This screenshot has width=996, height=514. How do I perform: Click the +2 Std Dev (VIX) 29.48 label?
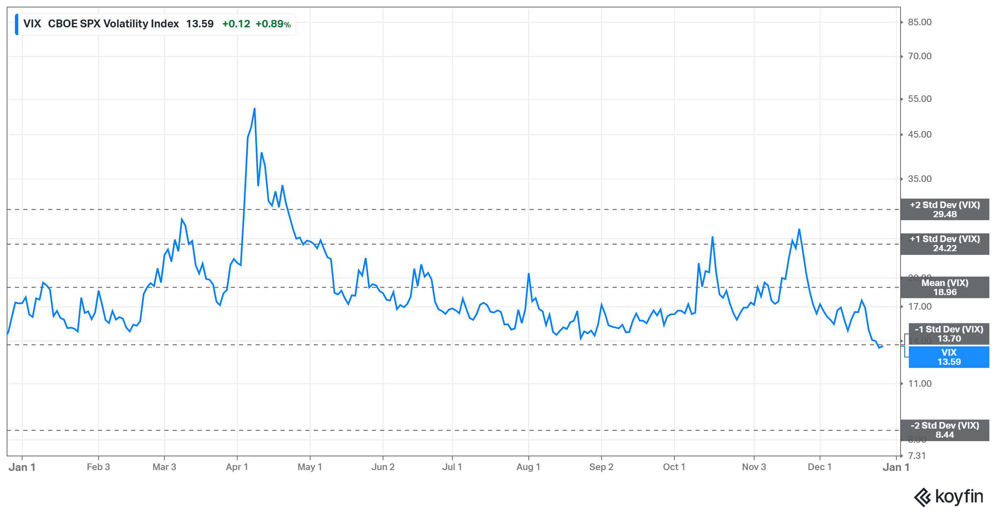click(945, 210)
